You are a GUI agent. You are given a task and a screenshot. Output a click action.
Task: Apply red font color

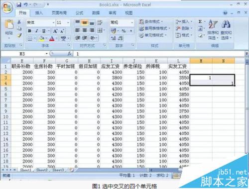pos(52,39)
